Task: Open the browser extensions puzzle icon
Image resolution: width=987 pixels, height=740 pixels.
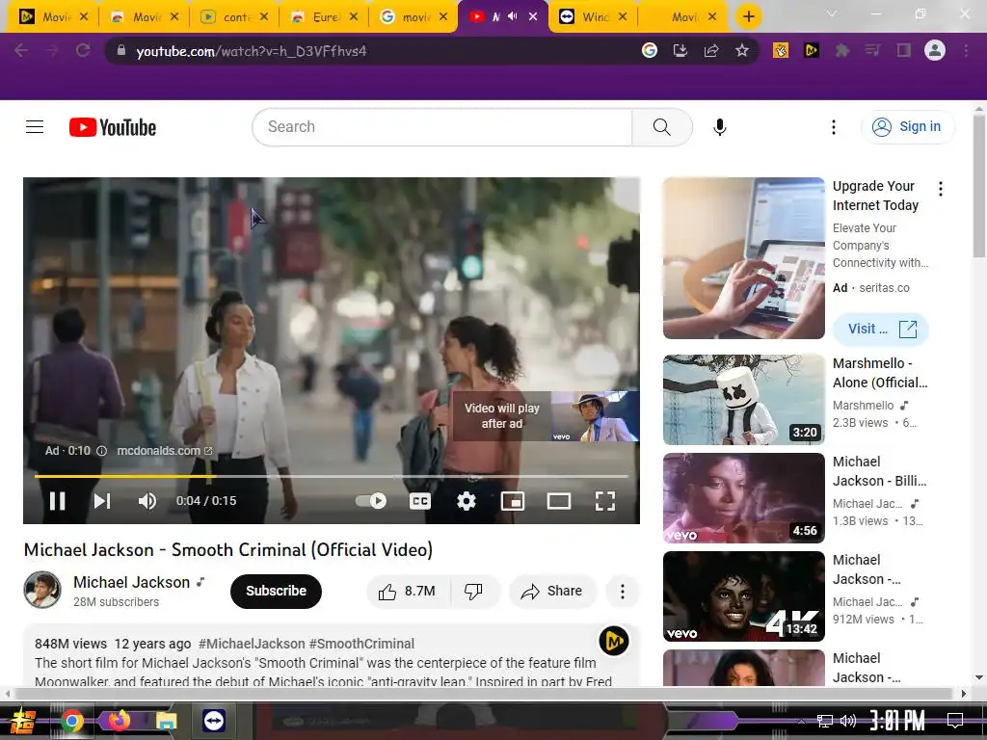Action: click(842, 50)
